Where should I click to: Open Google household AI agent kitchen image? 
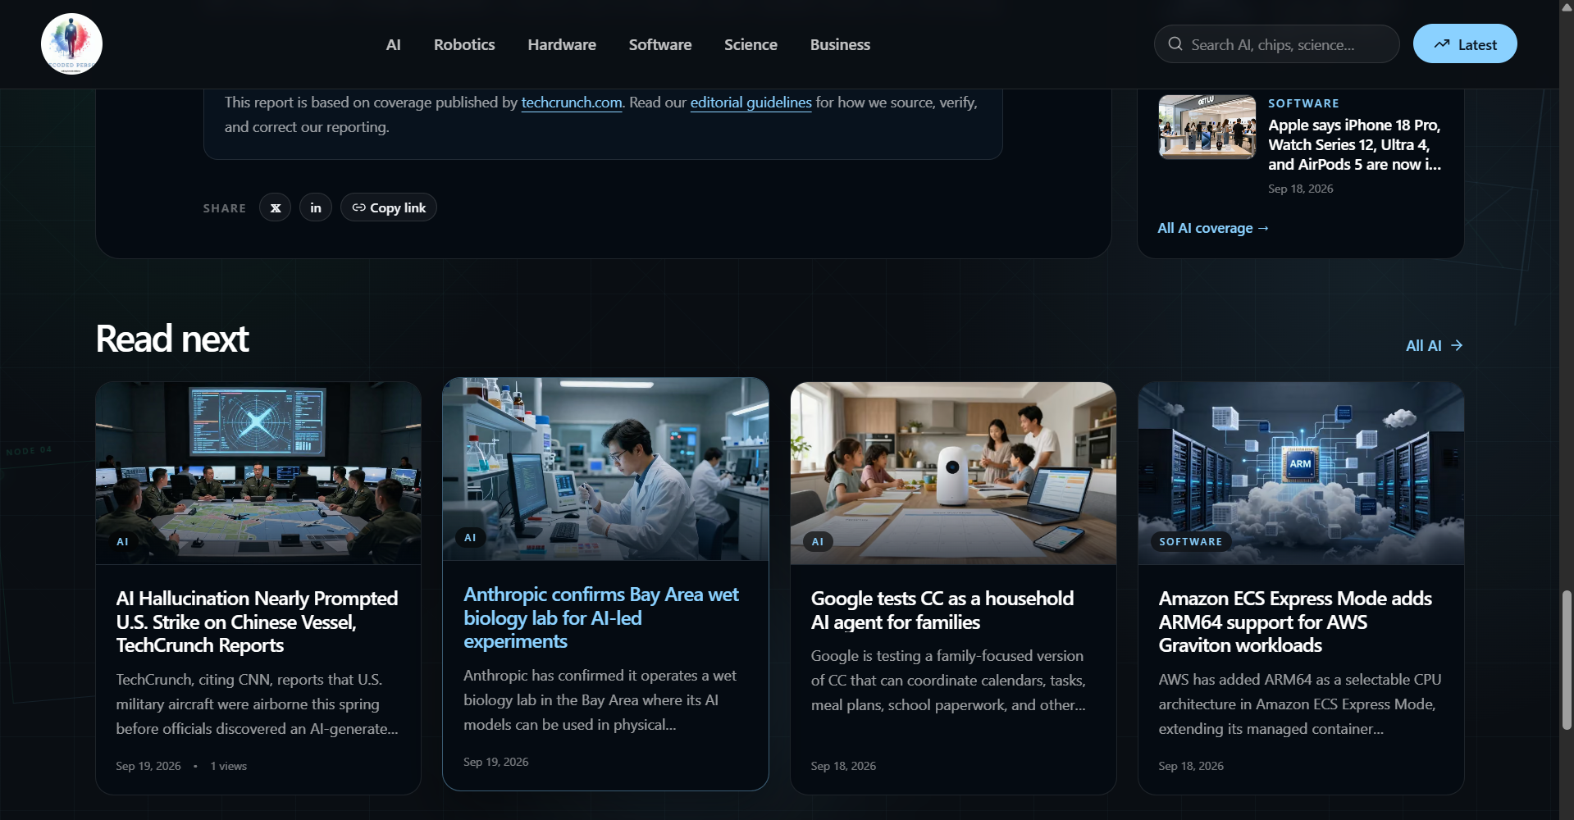coord(953,473)
